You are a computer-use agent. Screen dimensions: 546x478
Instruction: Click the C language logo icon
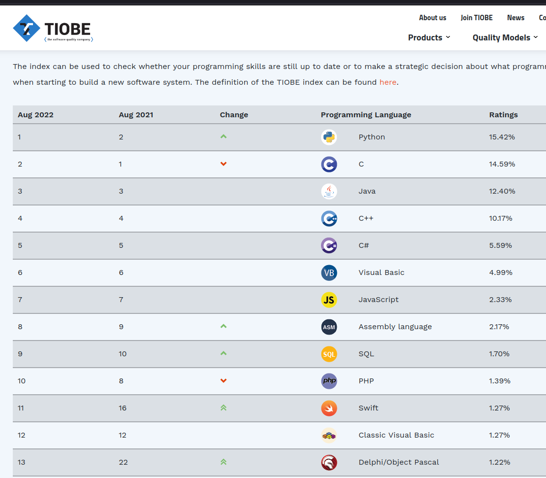329,164
